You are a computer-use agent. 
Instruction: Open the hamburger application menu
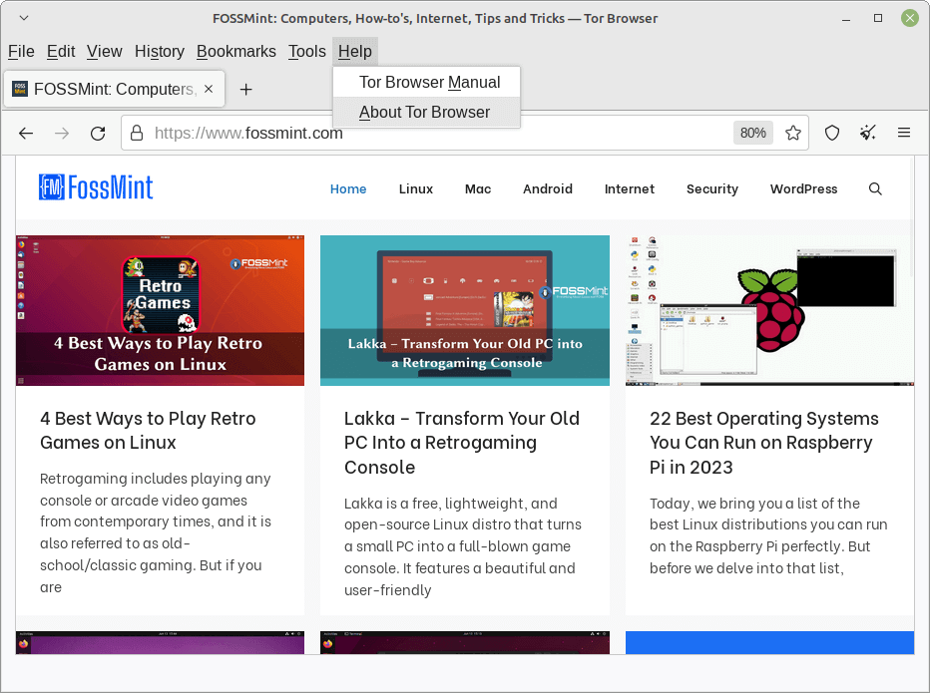click(904, 133)
